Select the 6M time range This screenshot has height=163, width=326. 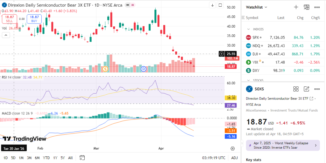[x=37, y=158]
